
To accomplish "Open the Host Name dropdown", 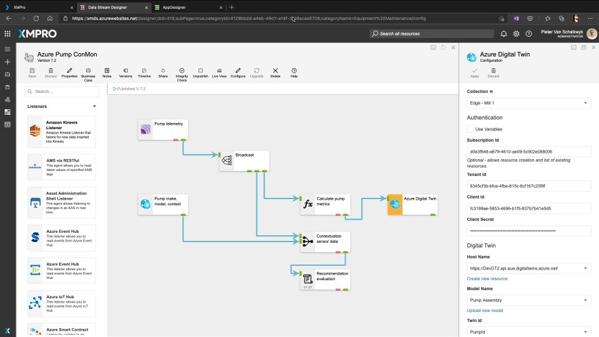I will [528, 268].
